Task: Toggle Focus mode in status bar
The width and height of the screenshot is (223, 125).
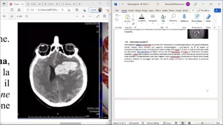Action: tap(167, 123)
